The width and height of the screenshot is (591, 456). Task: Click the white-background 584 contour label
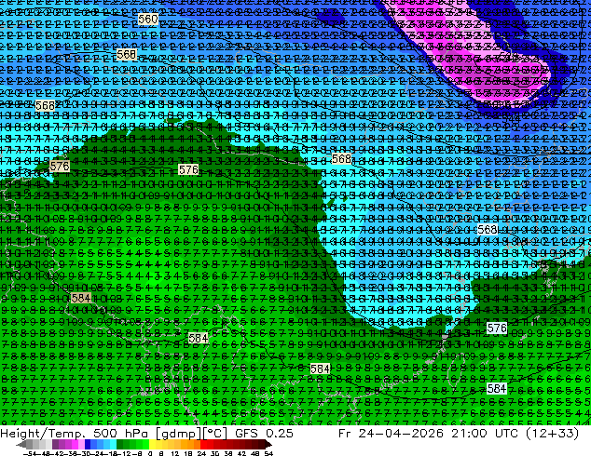tap(497, 388)
